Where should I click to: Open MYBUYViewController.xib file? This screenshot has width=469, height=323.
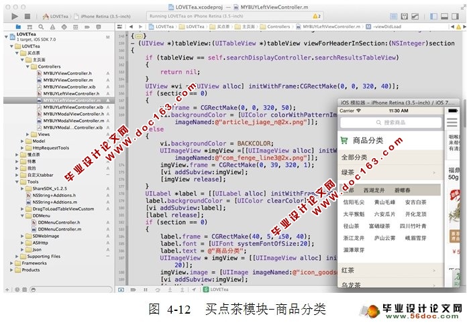(66, 86)
